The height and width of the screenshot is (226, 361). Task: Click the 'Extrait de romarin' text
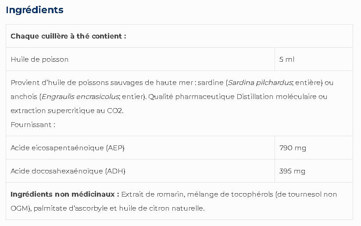152,194
